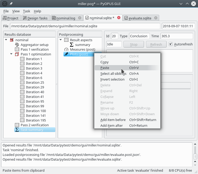The image size is (198, 174).
Task: Click the nominal task icon in the results tree
Action: coord(12,40)
